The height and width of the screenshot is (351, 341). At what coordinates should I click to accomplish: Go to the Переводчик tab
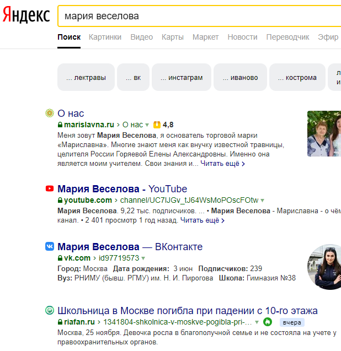287,37
